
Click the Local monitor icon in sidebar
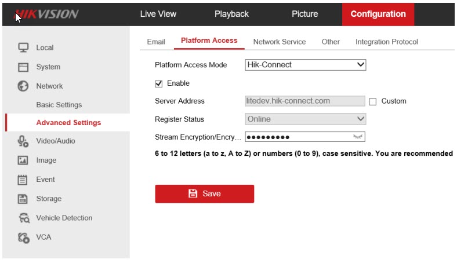[23, 48]
